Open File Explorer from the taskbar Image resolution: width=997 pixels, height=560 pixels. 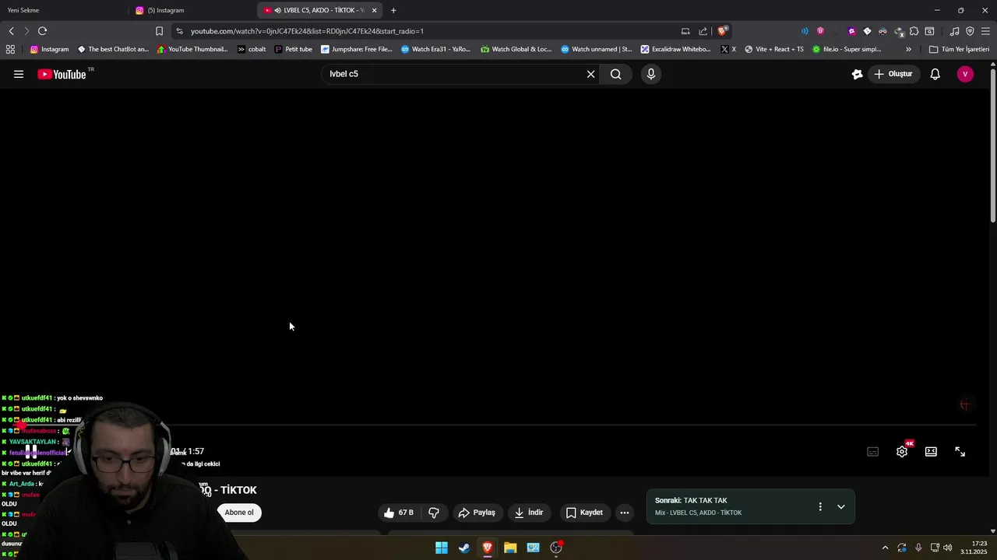click(x=510, y=548)
